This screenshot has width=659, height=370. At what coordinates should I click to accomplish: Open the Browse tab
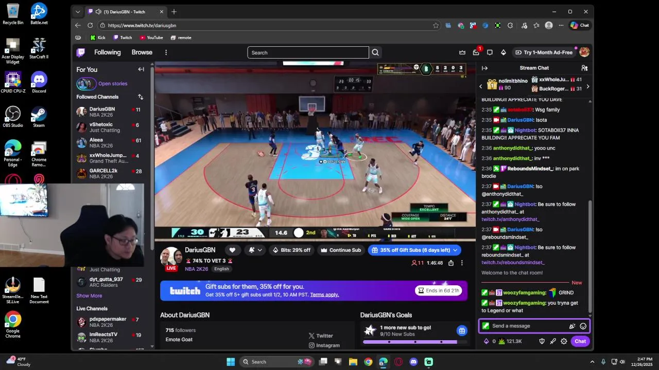click(142, 52)
